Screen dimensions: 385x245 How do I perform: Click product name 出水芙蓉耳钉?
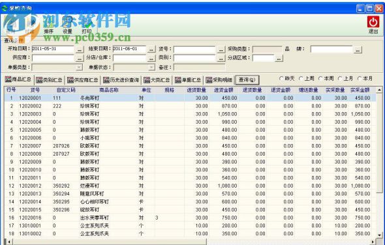94,218
